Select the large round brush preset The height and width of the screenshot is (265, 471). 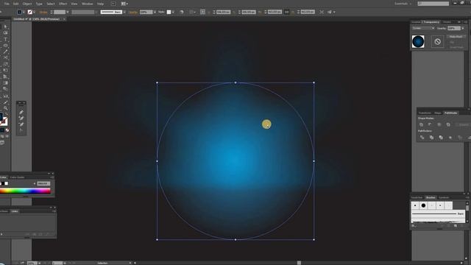tap(423, 205)
